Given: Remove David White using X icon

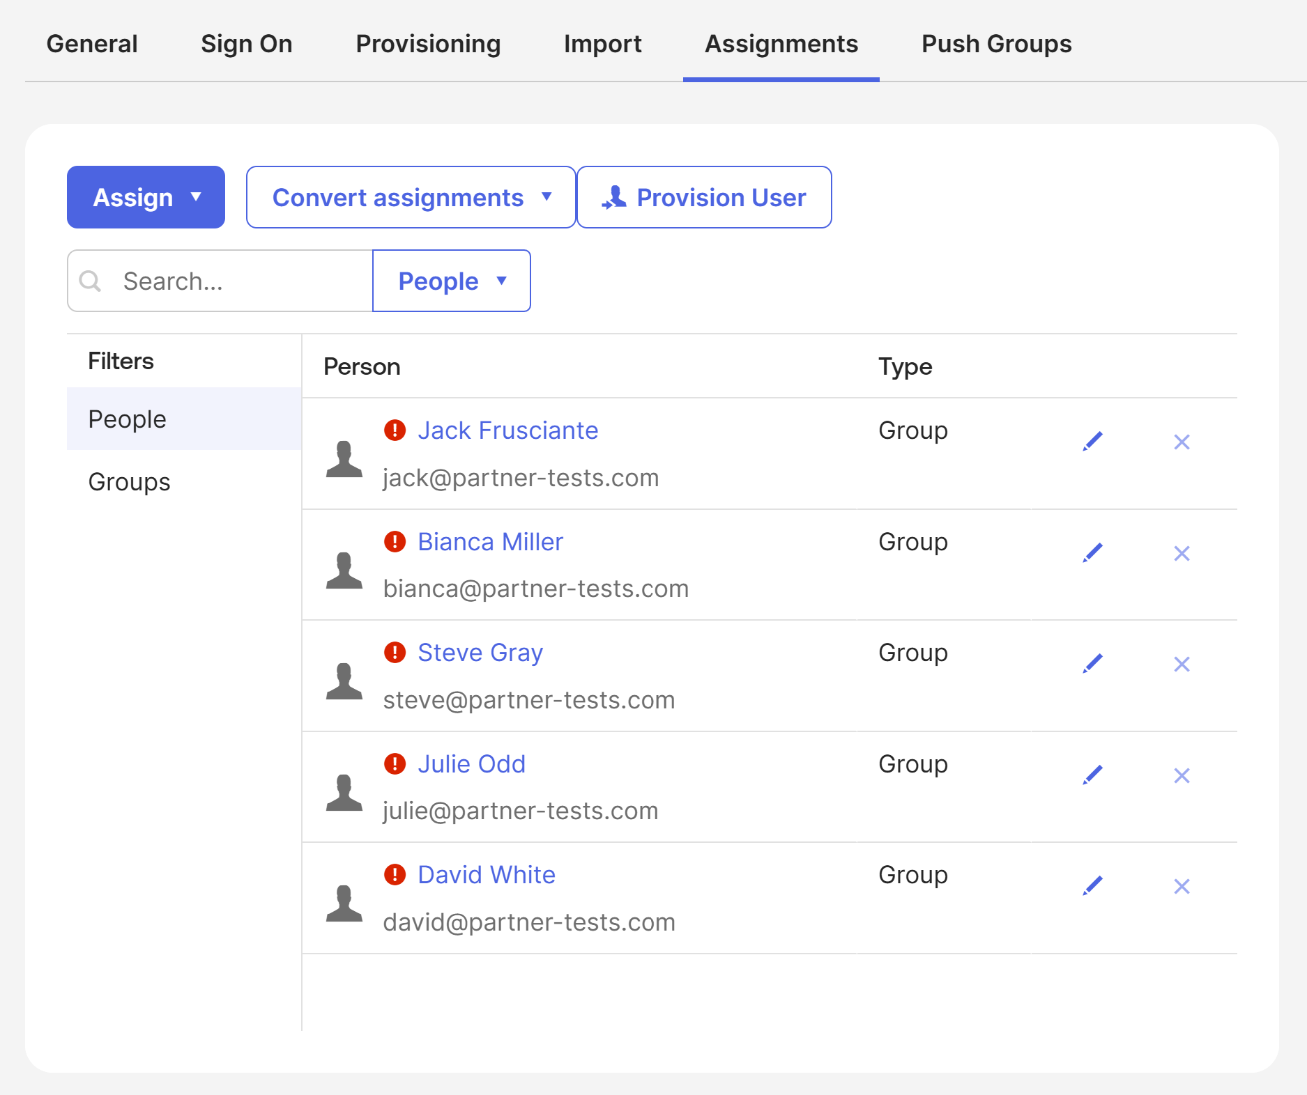Looking at the screenshot, I should pyautogui.click(x=1182, y=887).
